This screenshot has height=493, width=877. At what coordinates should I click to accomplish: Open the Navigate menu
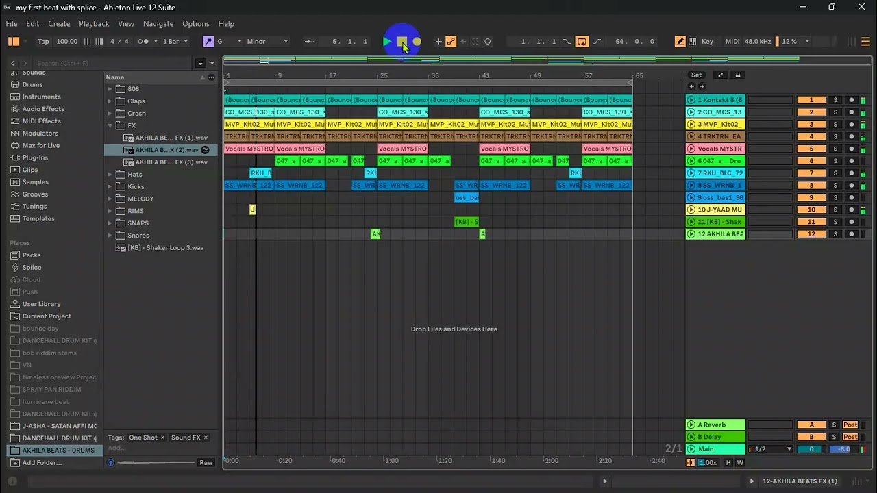coord(158,23)
